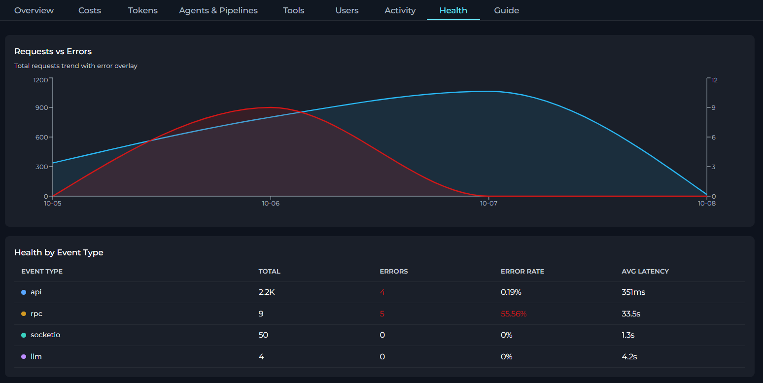Click the TOTAL column header

270,272
